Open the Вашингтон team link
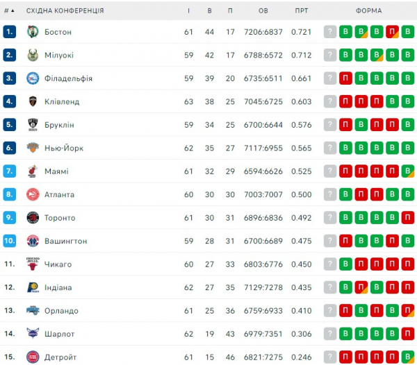Image resolution: width=417 pixels, height=365 pixels. click(65, 241)
